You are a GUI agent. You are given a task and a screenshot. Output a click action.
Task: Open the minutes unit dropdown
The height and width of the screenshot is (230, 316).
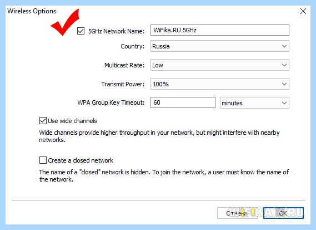(x=254, y=103)
